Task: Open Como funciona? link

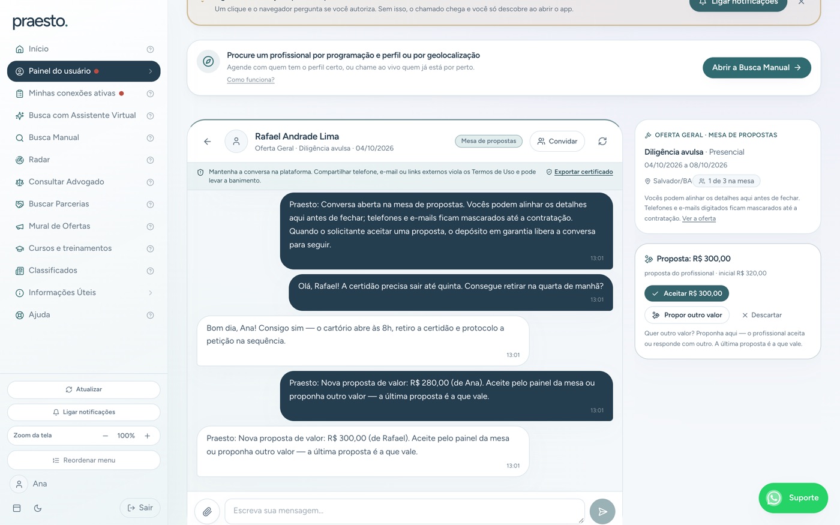Action: 251,80
